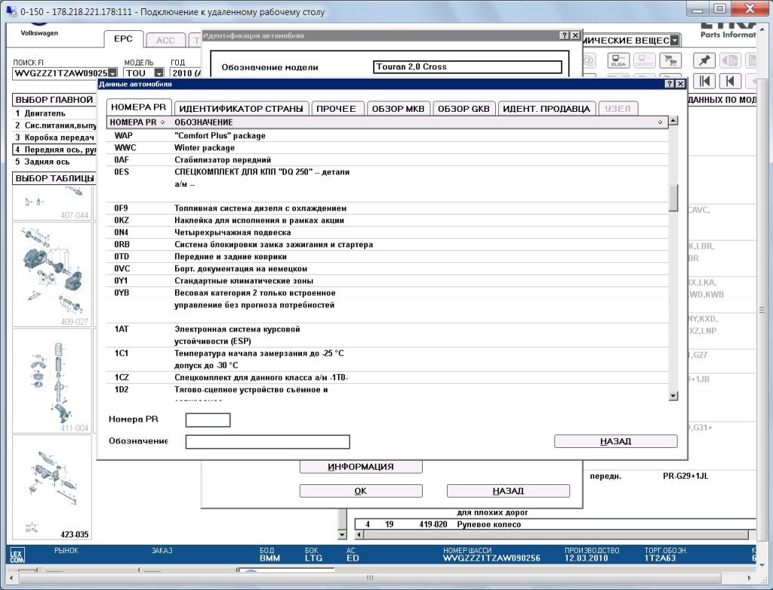
Task: Click help icon in Идентификация автомобиля window
Action: coord(565,36)
